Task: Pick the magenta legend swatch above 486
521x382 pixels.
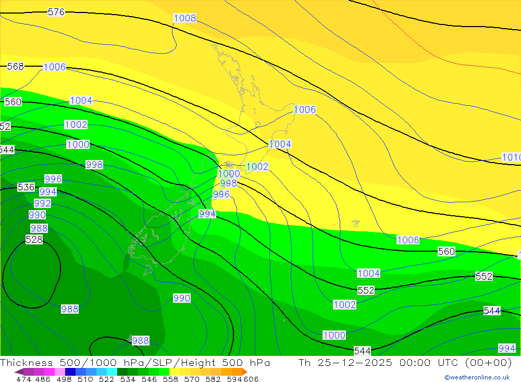Action: [x=49, y=372]
